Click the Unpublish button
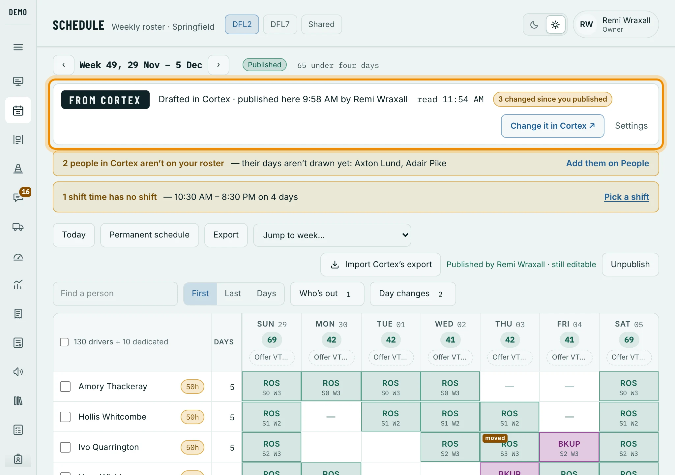675x475 pixels. [630, 265]
